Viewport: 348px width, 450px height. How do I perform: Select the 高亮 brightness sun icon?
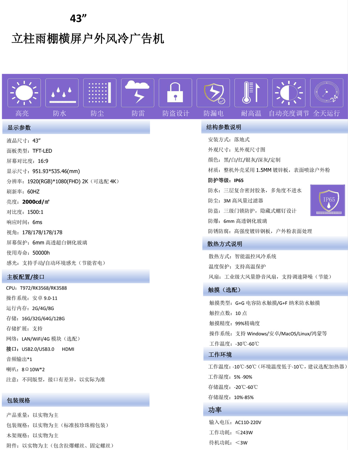[x=24, y=92]
